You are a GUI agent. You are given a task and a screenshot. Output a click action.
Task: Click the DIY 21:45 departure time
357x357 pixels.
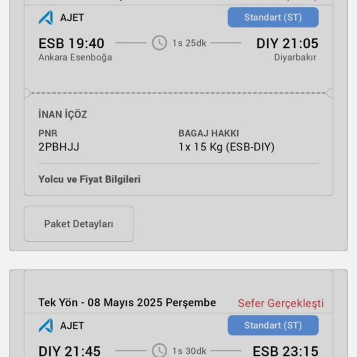(69, 350)
